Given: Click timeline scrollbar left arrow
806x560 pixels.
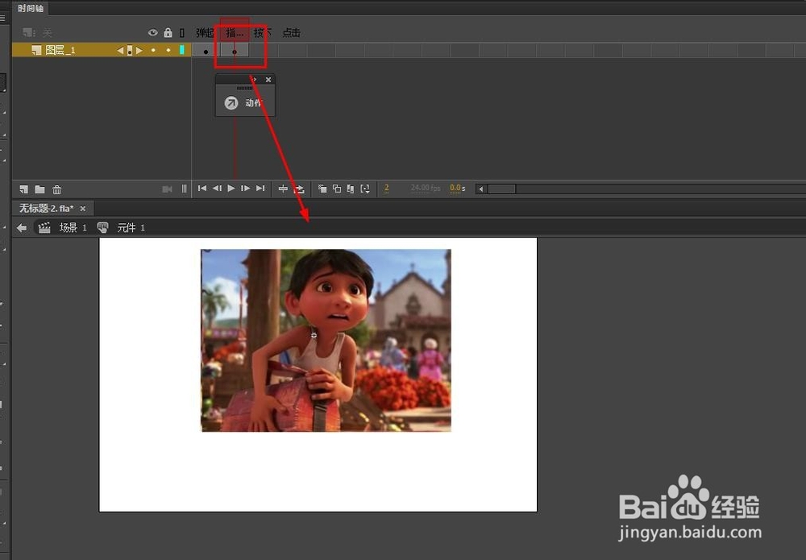Looking at the screenshot, I should click(x=480, y=189).
